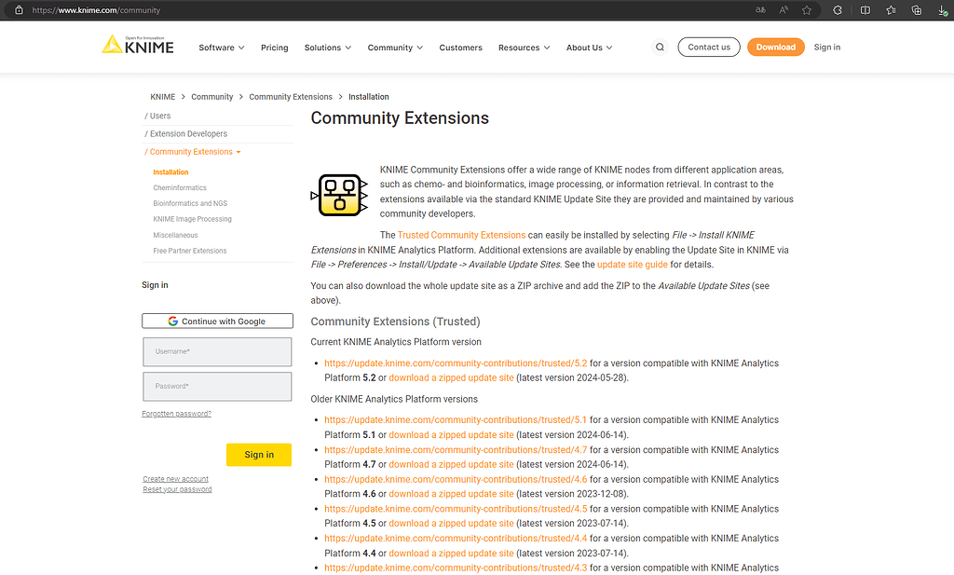This screenshot has height=575, width=954.
Task: Click the Forgotten password link
Action: [x=176, y=414]
